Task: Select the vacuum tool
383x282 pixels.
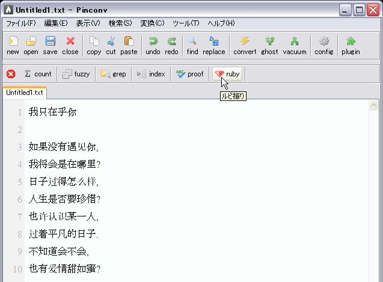Action: click(x=295, y=46)
